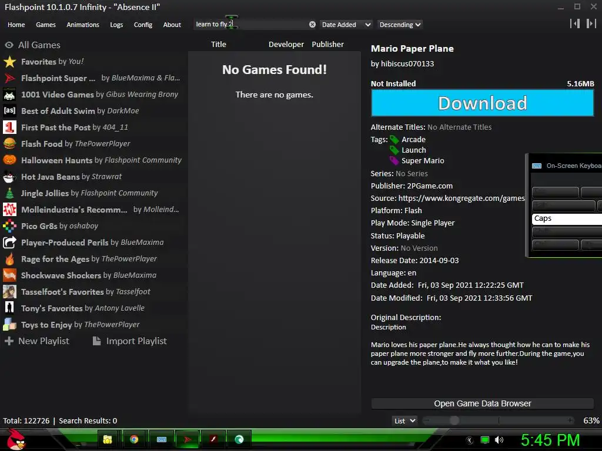Image resolution: width=602 pixels, height=451 pixels.
Task: Click the taskbar volume speaker icon
Action: coord(499,440)
